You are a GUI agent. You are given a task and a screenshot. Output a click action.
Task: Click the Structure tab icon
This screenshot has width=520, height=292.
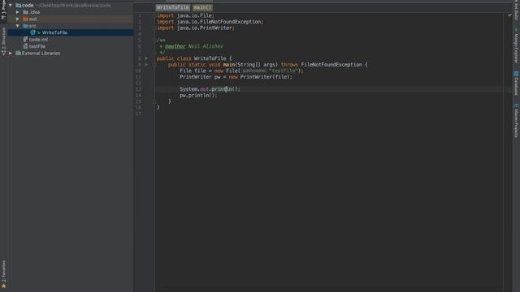click(x=3, y=53)
